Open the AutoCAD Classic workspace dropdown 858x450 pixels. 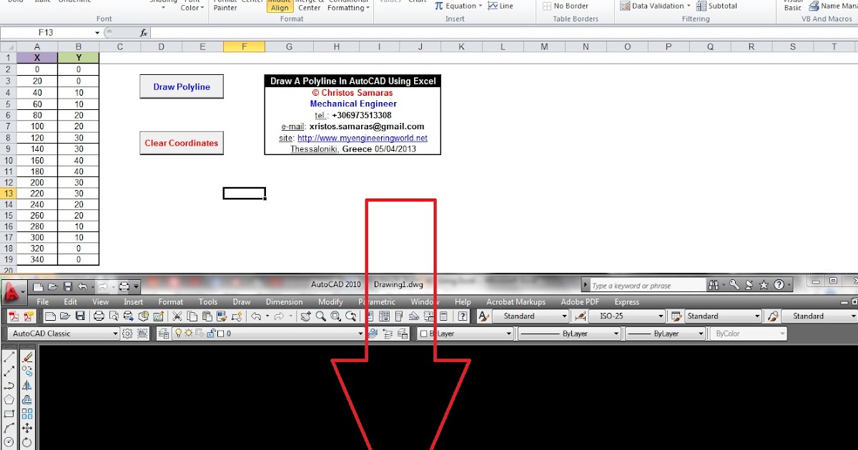[115, 334]
